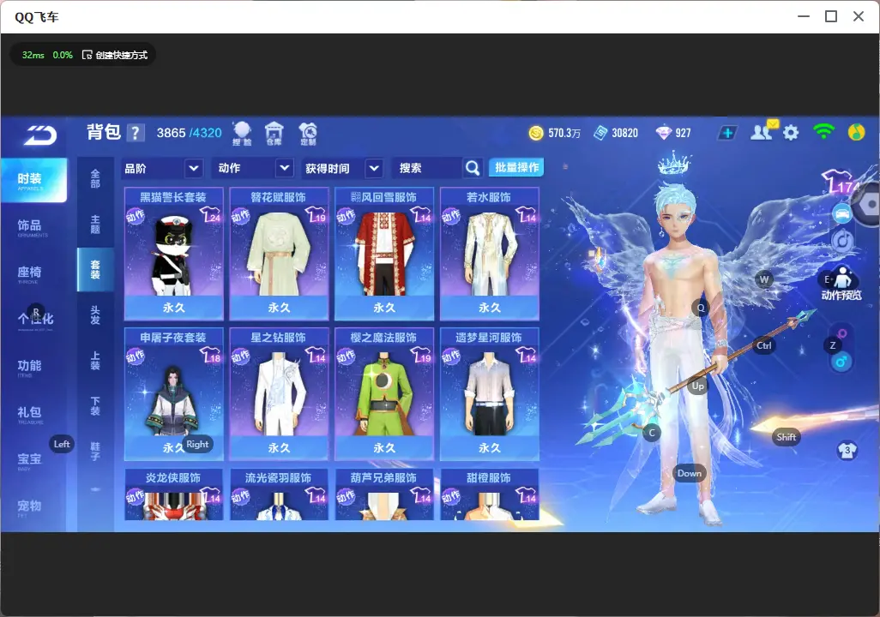Click the Up key overlay button
Screen dimensions: 880x617
pos(697,386)
